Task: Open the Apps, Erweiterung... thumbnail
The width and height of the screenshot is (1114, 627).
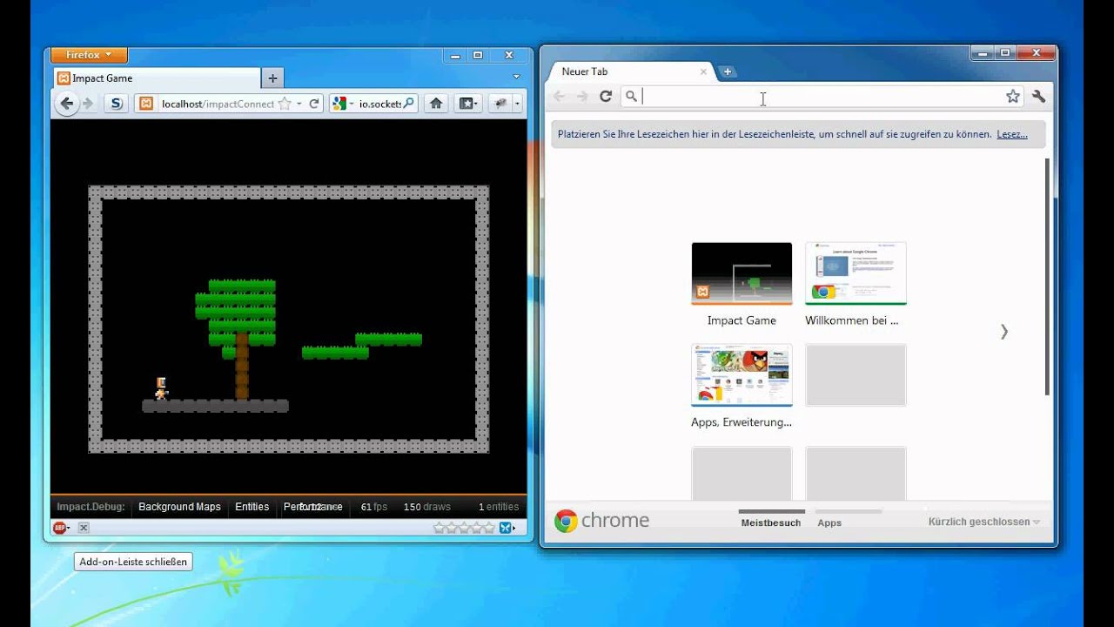Action: tap(742, 375)
